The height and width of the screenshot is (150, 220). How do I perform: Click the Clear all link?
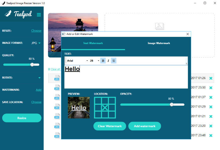click(x=55, y=69)
